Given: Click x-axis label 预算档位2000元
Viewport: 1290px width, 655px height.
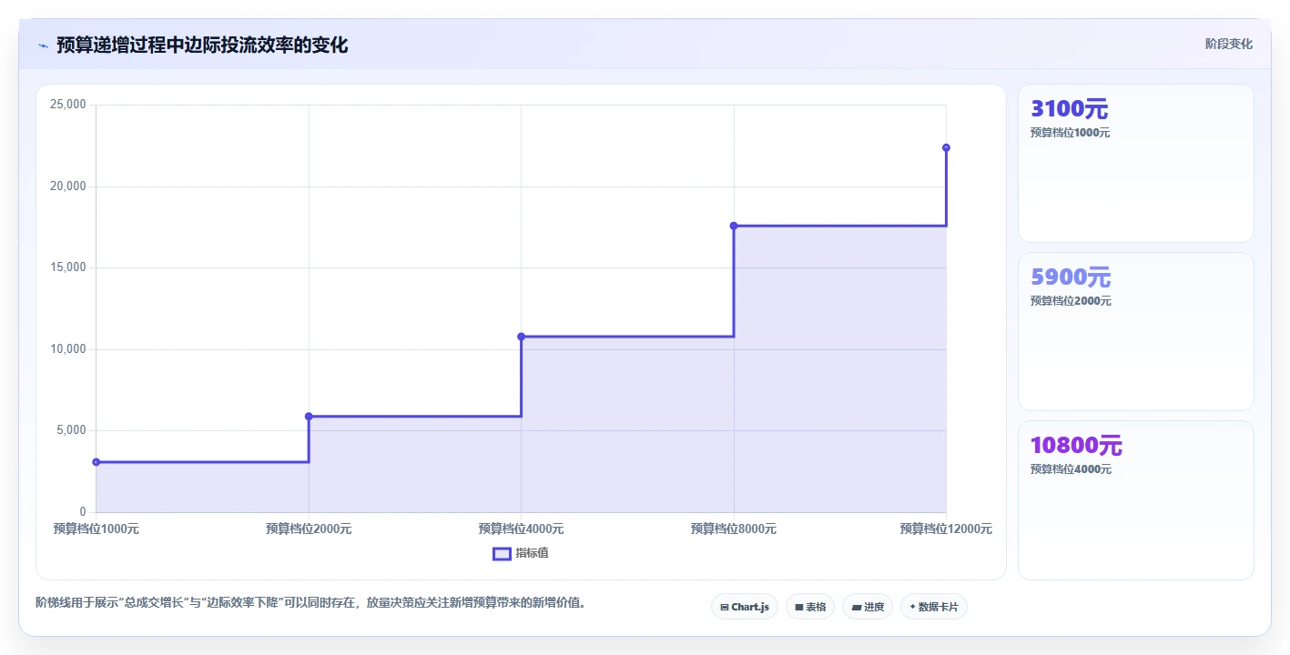Looking at the screenshot, I should click(309, 529).
